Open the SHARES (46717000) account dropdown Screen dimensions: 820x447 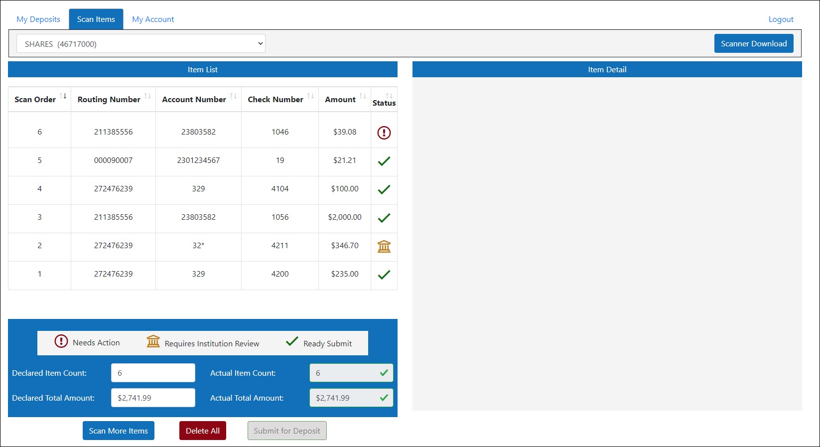click(x=141, y=44)
